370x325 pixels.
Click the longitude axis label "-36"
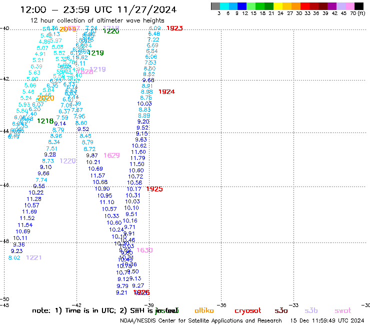click(x=221, y=305)
